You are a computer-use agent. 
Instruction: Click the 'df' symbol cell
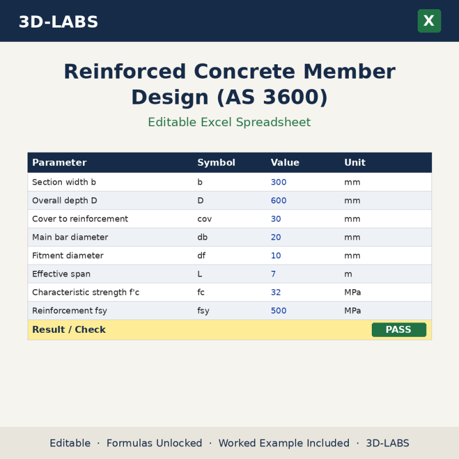pos(201,255)
